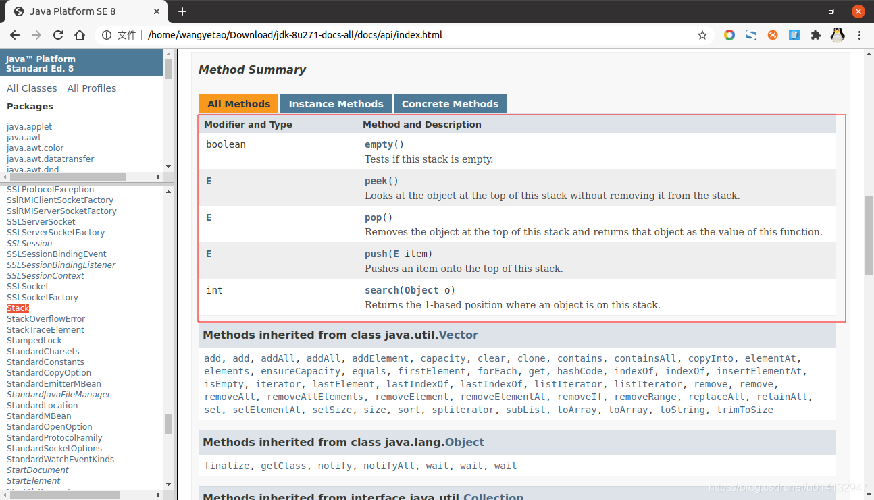Bookmark this page with the star icon
The width and height of the screenshot is (874, 500).
(702, 35)
